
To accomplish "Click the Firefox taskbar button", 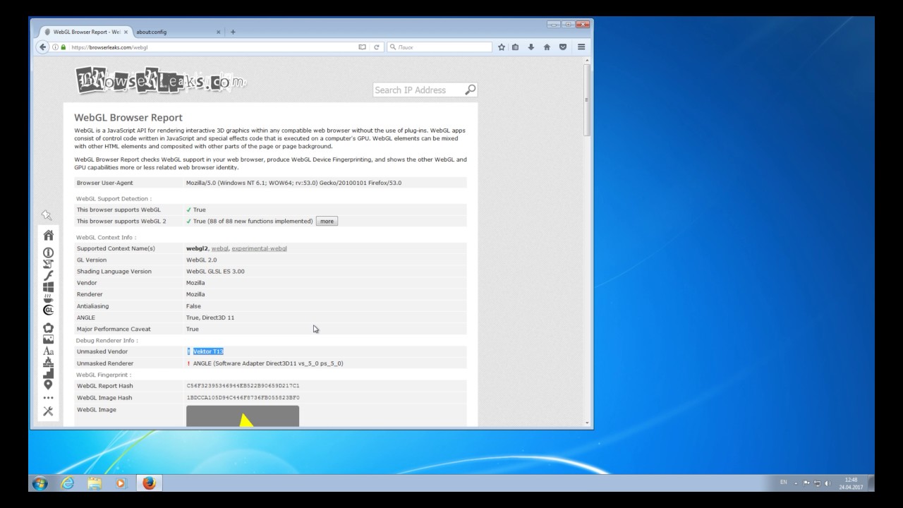I will tap(149, 483).
